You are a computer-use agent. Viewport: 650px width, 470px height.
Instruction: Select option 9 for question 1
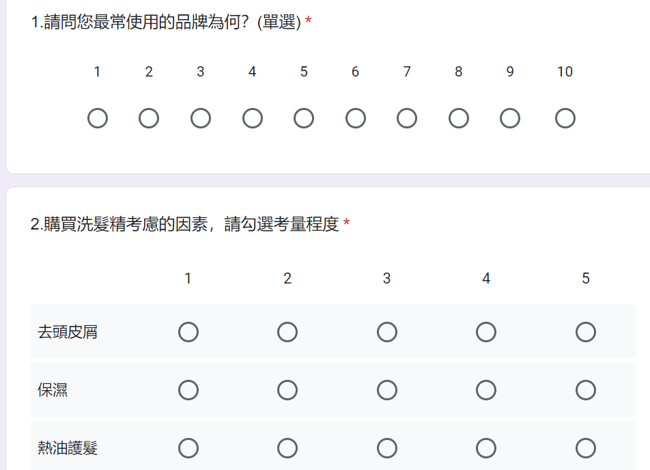coord(510,119)
